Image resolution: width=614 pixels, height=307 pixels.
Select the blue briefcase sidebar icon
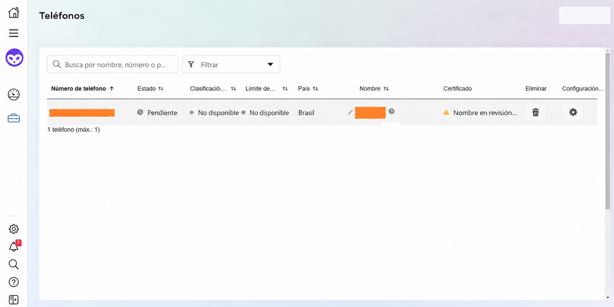coord(14,119)
